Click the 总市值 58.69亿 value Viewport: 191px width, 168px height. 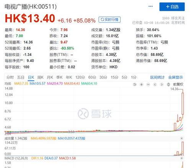click(157, 55)
